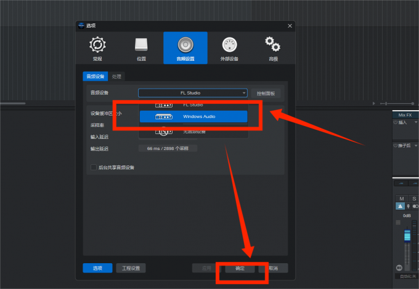This screenshot has width=419, height=289.
Task: Click the 音频设备 field label
Action: (99, 93)
